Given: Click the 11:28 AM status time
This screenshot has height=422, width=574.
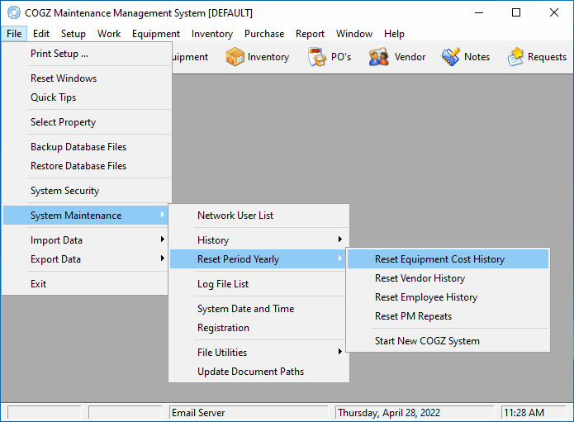Looking at the screenshot, I should 534,412.
